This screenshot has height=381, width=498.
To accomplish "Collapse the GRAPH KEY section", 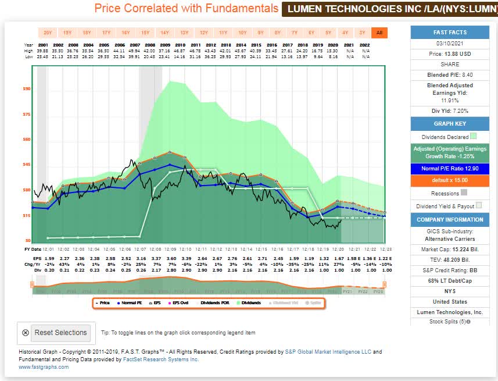I will (x=449, y=123).
